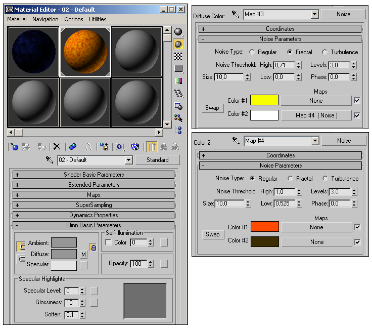Select Fractal noise type for Map #4
Screen dimensions: 372x328
coord(290,179)
